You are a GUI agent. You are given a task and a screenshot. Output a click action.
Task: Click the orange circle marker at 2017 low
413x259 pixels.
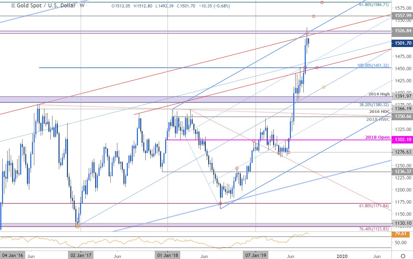(x=78, y=226)
